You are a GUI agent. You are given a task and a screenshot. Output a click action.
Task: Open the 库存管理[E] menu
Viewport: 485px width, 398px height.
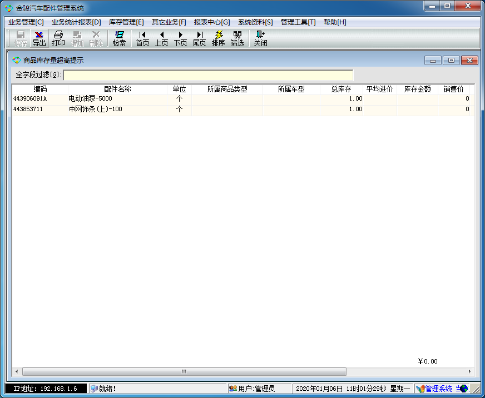click(x=126, y=22)
